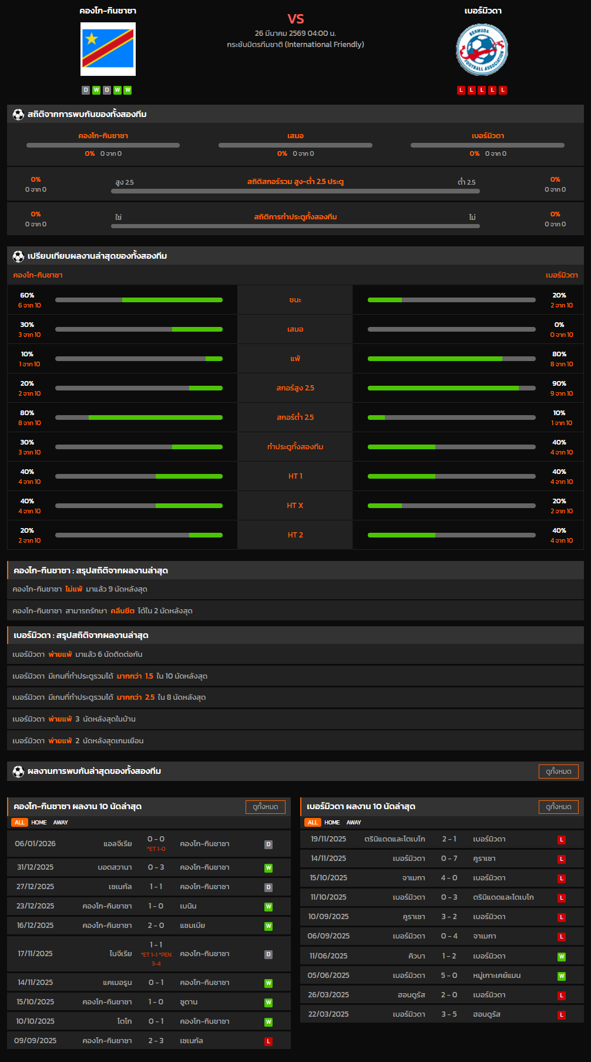This screenshot has height=1062, width=591.
Task: Click the Bermuda Football Association crest
Action: click(x=482, y=49)
